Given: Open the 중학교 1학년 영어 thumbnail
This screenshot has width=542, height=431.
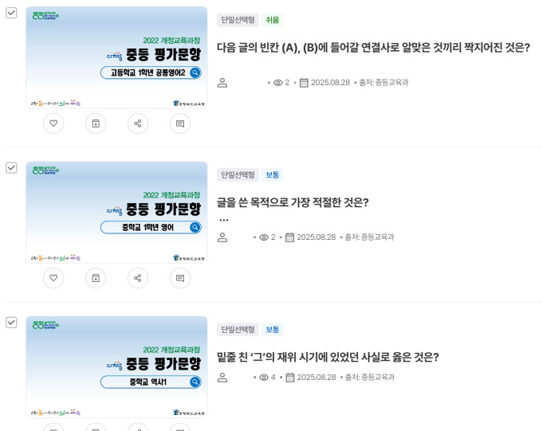Looking at the screenshot, I should (117, 212).
